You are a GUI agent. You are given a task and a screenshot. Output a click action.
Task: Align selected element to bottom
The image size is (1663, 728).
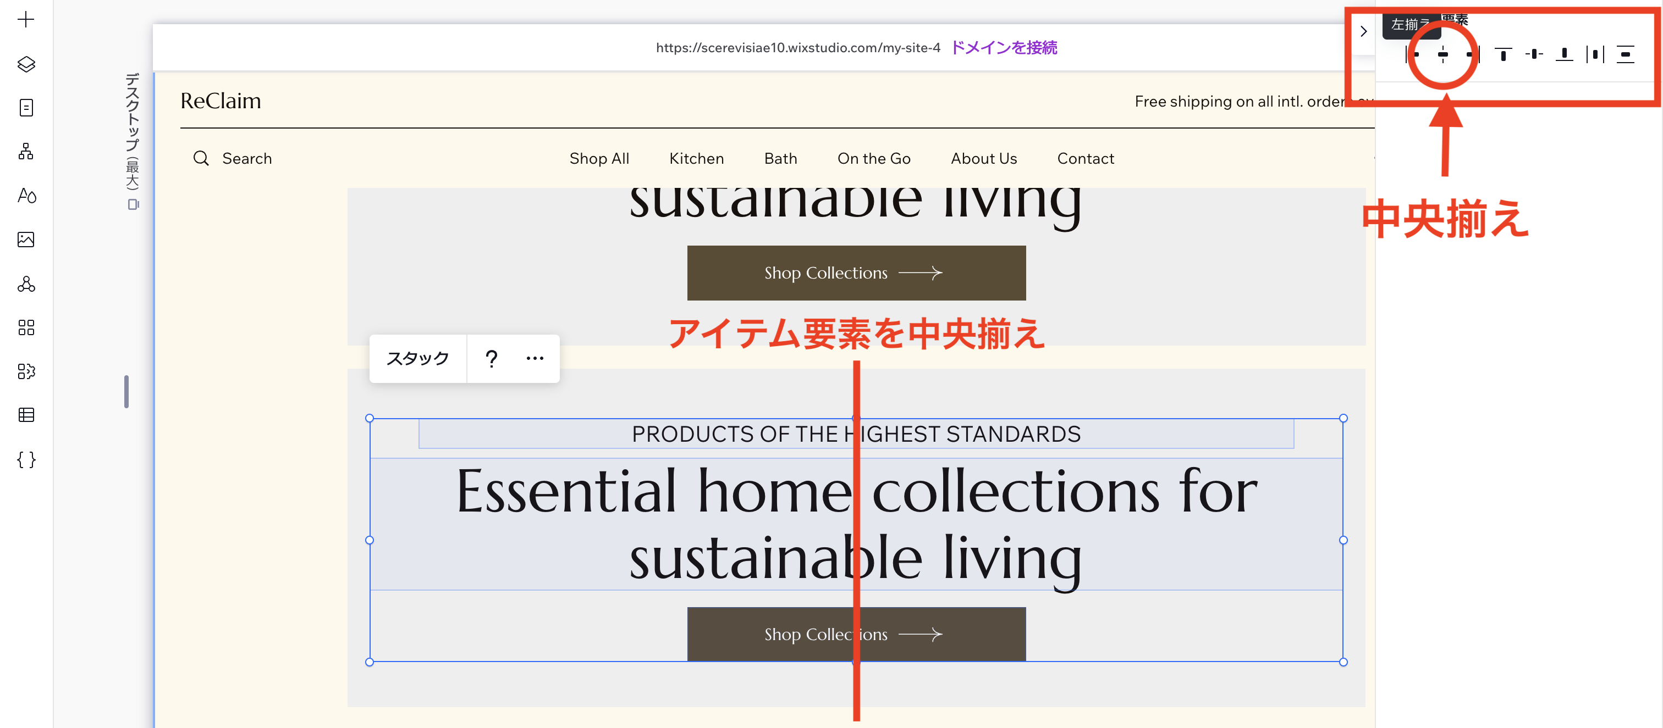[x=1564, y=54]
